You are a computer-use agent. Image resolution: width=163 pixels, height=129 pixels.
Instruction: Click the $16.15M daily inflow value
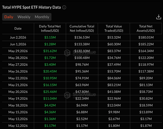pyautogui.click(x=50, y=85)
